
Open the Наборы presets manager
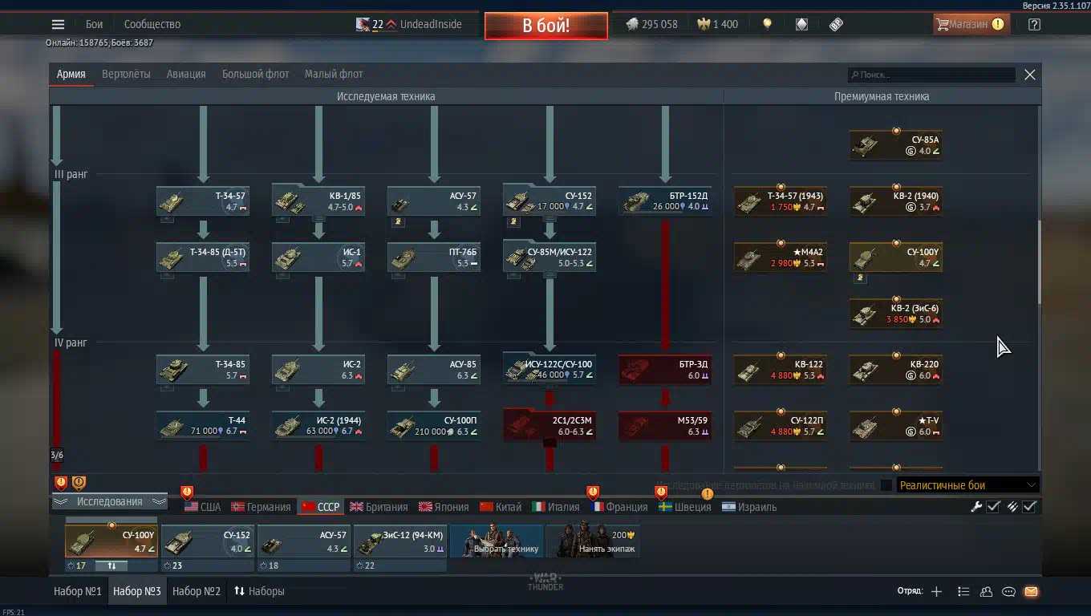coord(259,591)
